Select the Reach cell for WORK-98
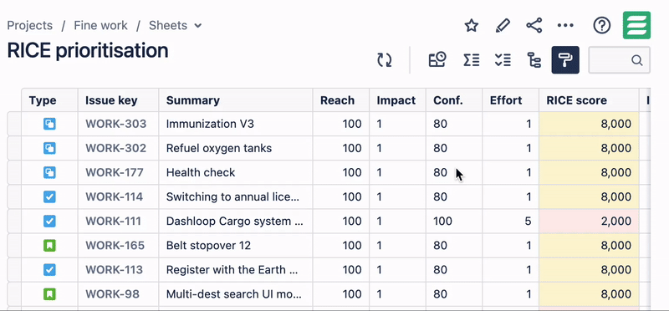Image resolution: width=669 pixels, height=311 pixels. tap(341, 294)
